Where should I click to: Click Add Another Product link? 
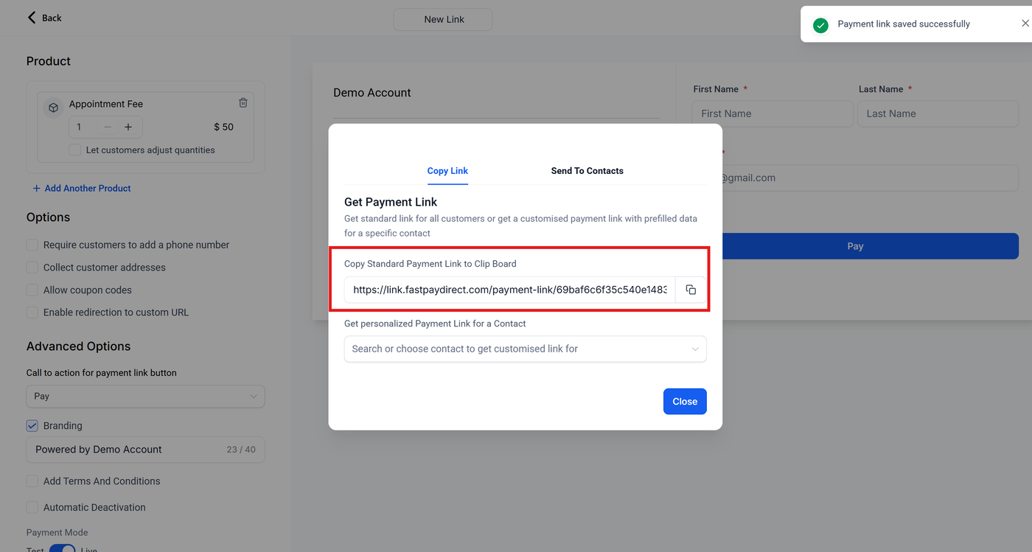click(82, 188)
